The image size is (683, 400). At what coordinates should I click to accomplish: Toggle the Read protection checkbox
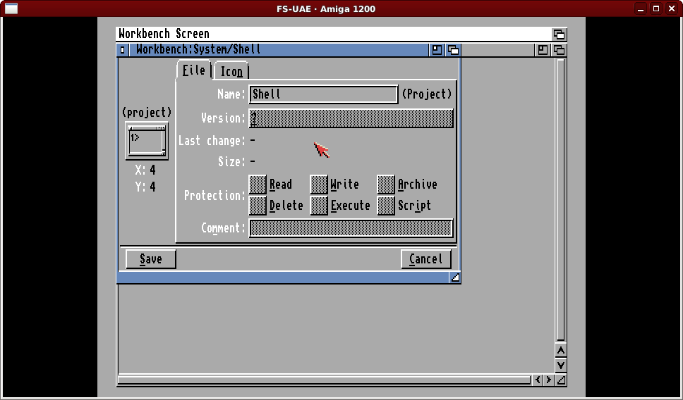click(258, 185)
